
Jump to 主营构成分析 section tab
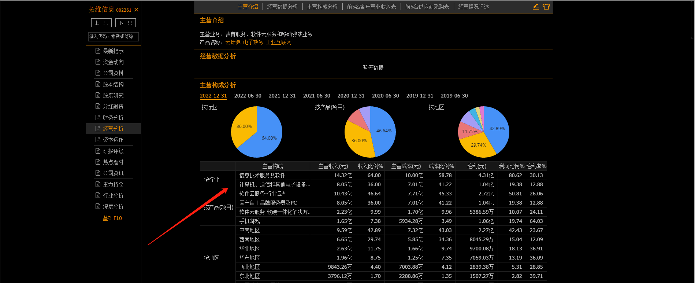[322, 7]
